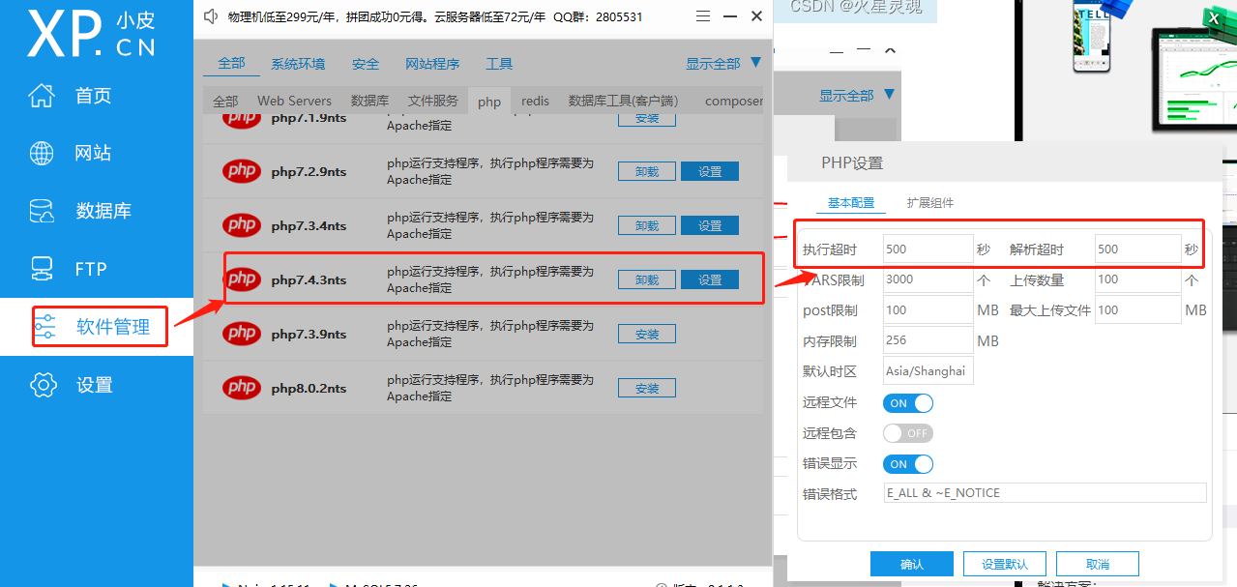Viewport: 1237px width, 587px height.
Task: Switch to 基本配置 tab in PHP设置
Action: click(851, 203)
